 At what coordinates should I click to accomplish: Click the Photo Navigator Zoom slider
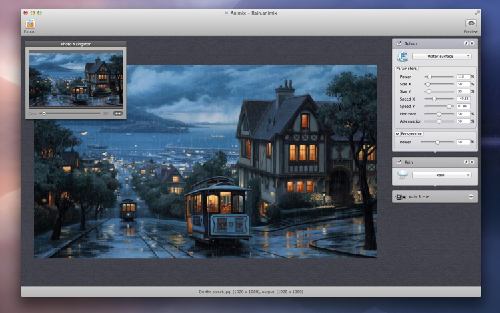pyautogui.click(x=70, y=113)
